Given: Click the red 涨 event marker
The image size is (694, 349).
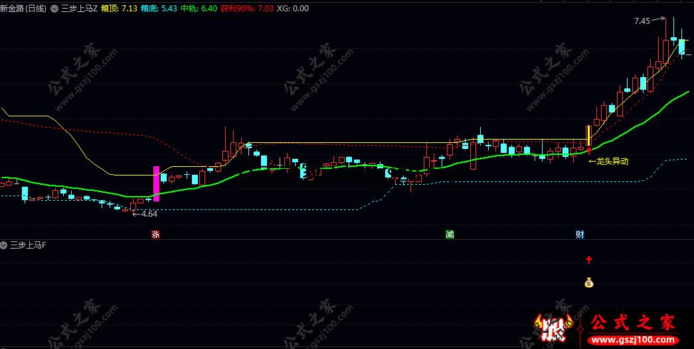Looking at the screenshot, I should 155,234.
